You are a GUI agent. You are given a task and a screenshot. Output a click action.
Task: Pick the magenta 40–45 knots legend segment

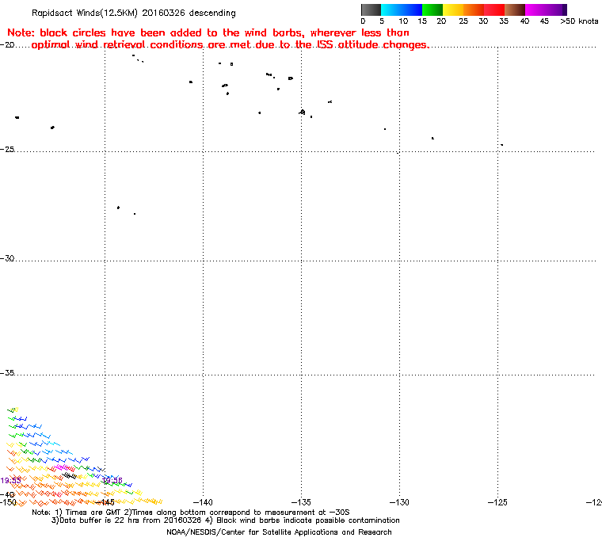[535, 10]
